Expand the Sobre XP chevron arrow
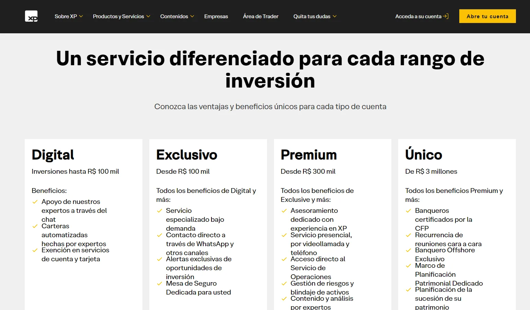This screenshot has width=530, height=310. click(x=81, y=16)
